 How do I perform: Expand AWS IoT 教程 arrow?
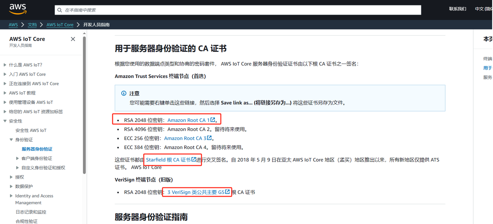[x=5, y=93]
